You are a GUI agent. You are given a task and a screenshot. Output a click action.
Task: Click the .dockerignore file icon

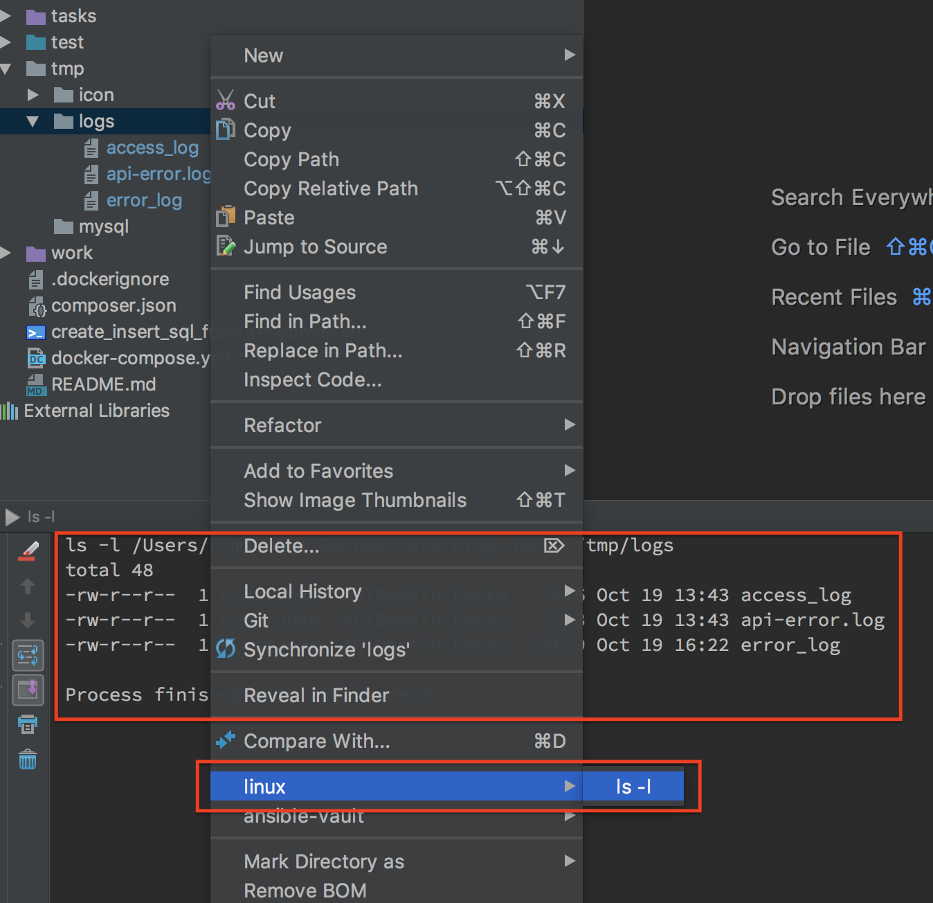pyautogui.click(x=36, y=280)
